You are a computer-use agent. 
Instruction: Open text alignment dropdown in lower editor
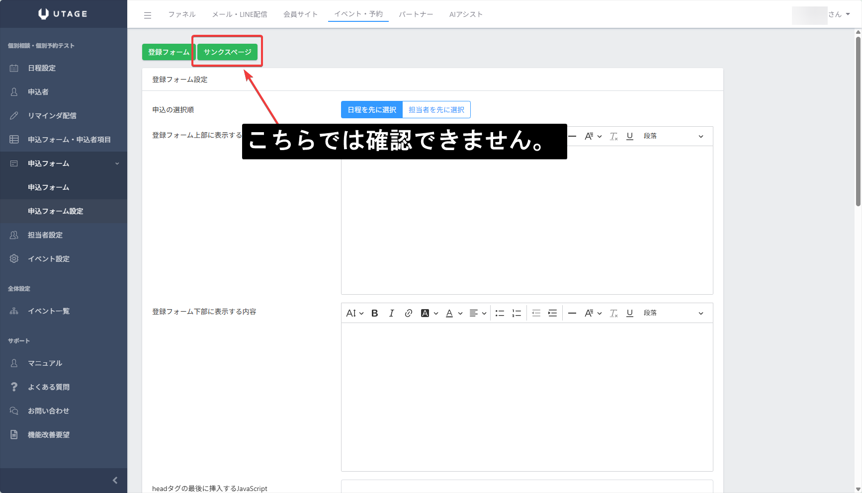click(478, 313)
